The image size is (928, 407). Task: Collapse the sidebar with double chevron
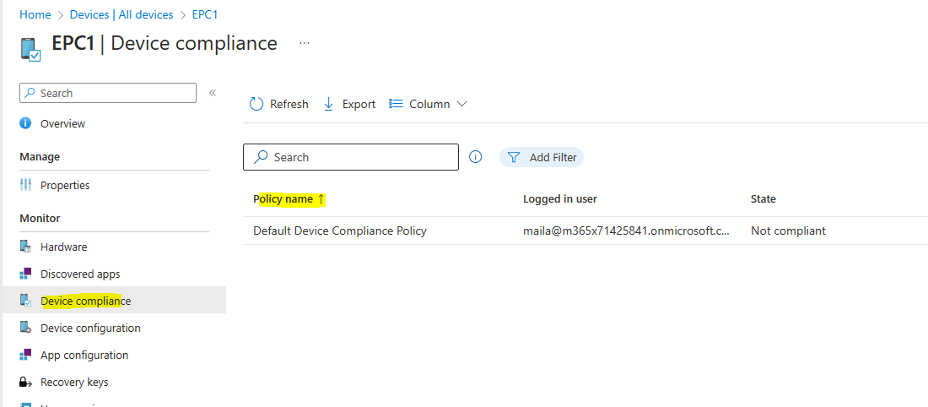click(x=213, y=93)
